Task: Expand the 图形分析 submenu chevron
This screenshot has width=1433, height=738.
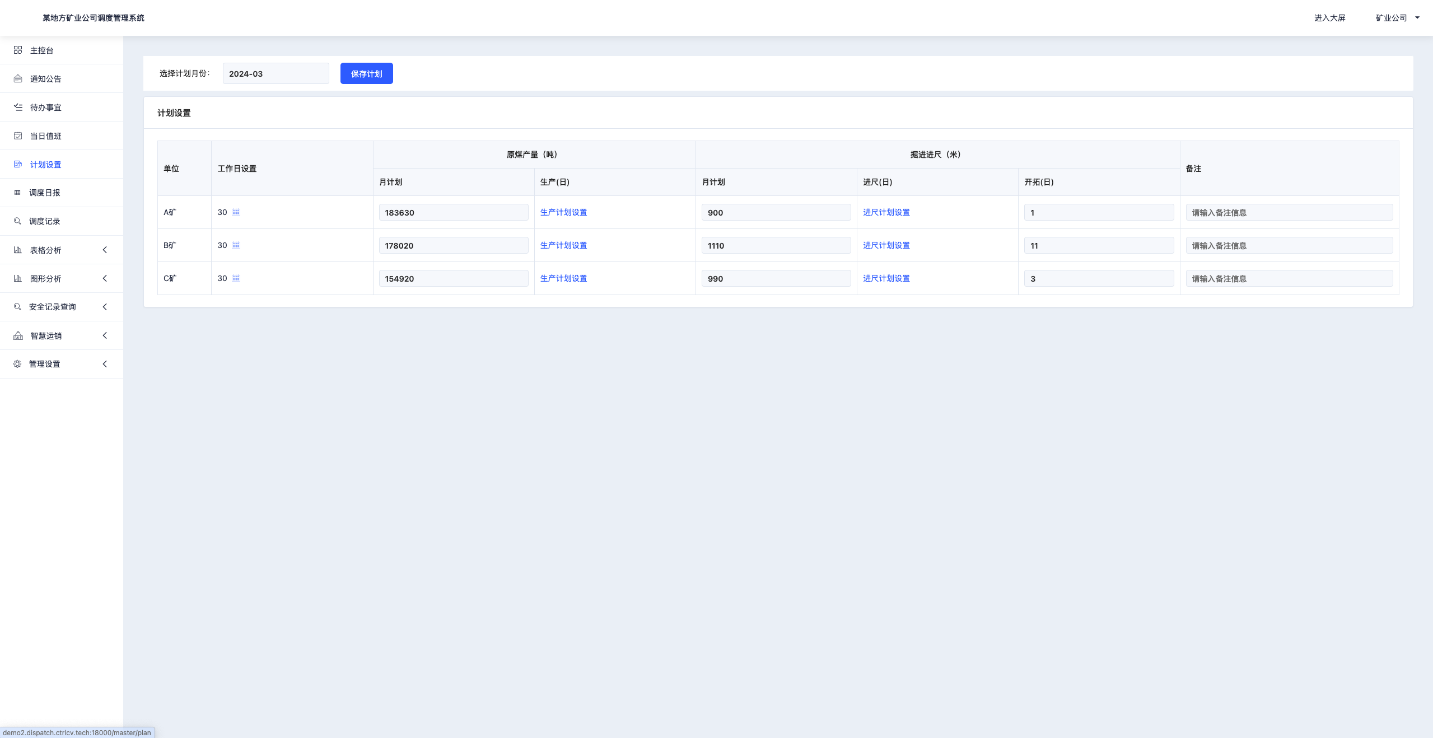Action: click(x=105, y=278)
